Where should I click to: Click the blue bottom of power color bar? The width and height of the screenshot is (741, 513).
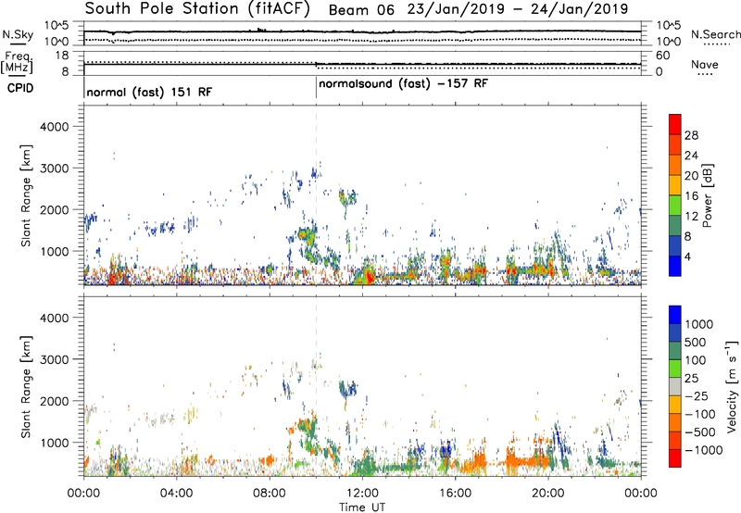point(675,266)
